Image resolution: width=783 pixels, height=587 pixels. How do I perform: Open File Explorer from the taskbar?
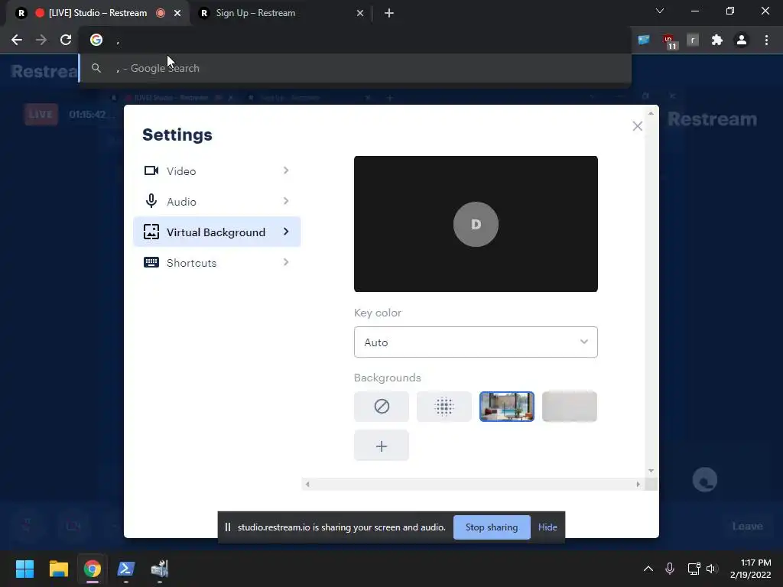tap(58, 569)
